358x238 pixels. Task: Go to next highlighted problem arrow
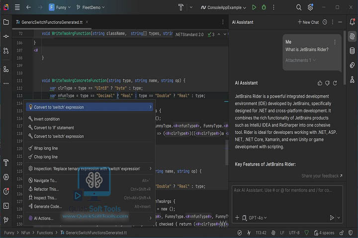point(225,34)
